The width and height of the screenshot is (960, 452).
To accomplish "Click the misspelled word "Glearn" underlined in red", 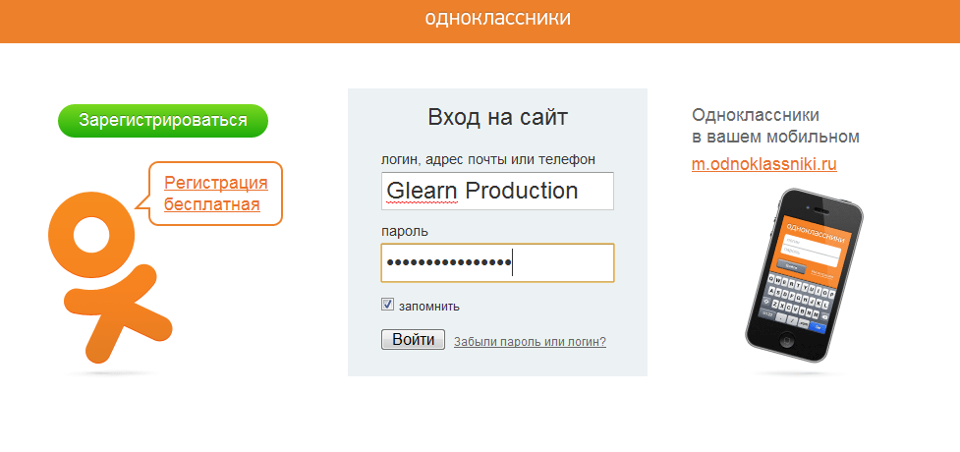I will click(423, 191).
